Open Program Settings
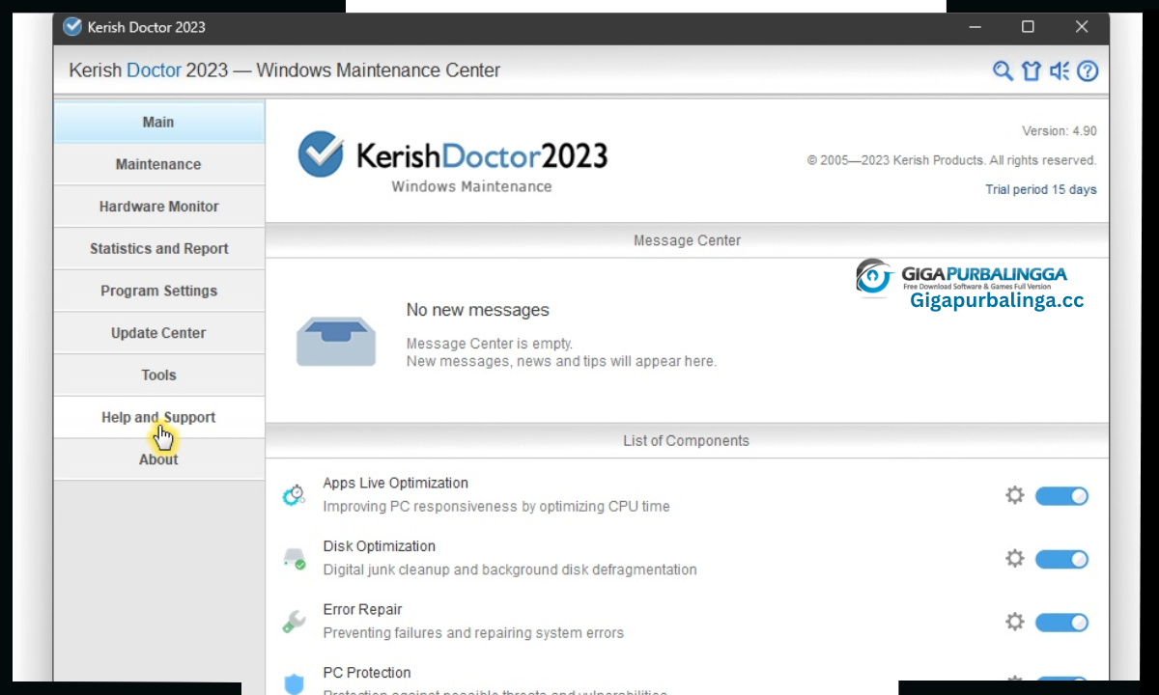 158,291
